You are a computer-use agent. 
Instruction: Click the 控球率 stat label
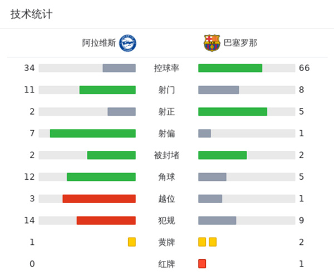pos(167,68)
